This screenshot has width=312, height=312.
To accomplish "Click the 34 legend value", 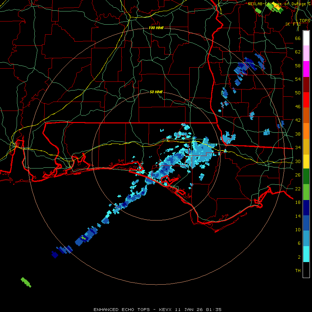I will [x=298, y=147].
